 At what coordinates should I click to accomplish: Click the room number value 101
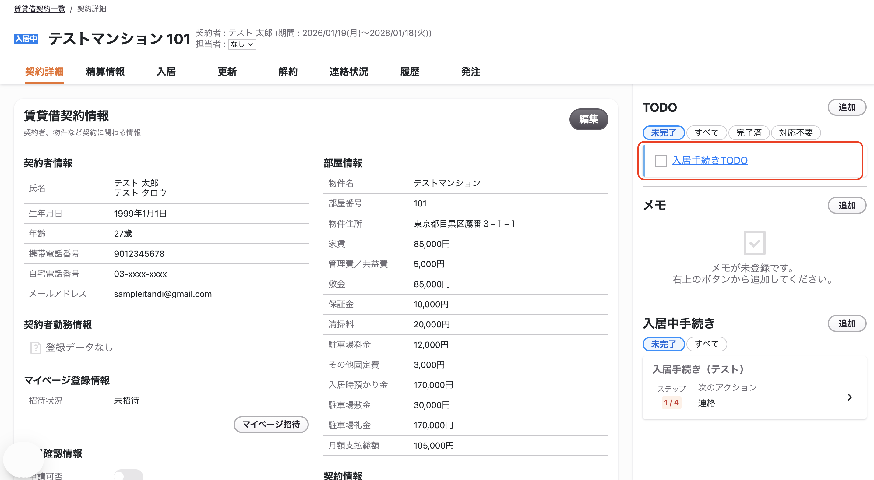tap(420, 203)
